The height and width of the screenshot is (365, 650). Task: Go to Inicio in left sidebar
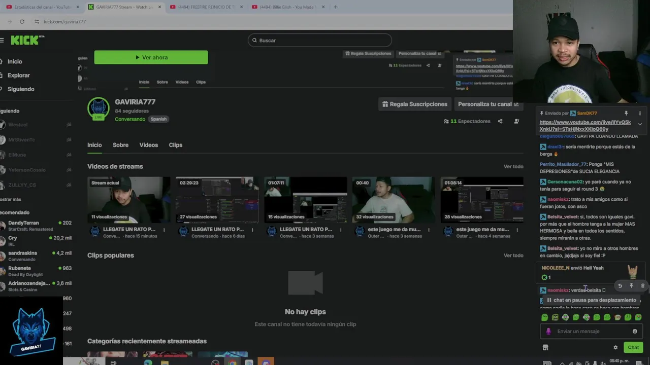[x=14, y=61]
